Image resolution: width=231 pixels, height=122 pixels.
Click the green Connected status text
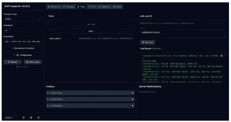point(24,67)
